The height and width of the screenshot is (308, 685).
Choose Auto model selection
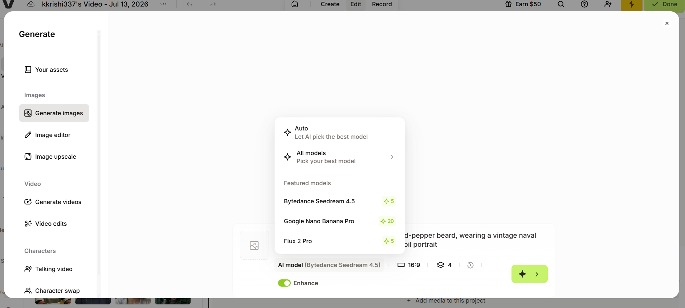click(x=339, y=133)
